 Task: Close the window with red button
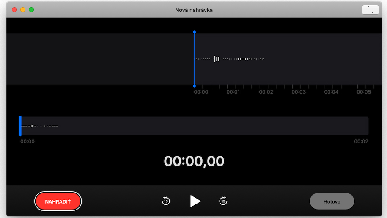pos(14,10)
